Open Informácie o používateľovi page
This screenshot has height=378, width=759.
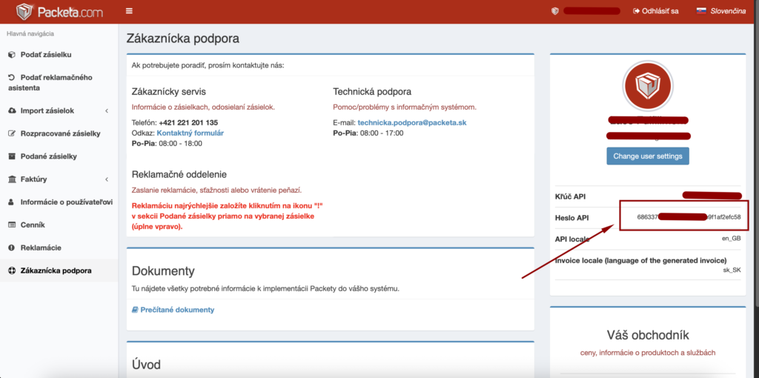[x=66, y=202]
